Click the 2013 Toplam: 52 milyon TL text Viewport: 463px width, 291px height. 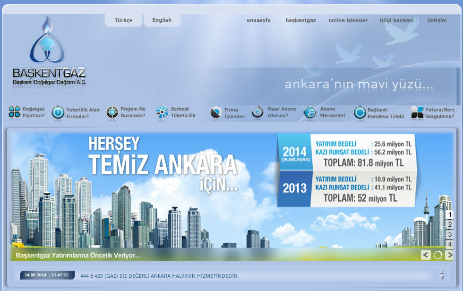pos(360,198)
